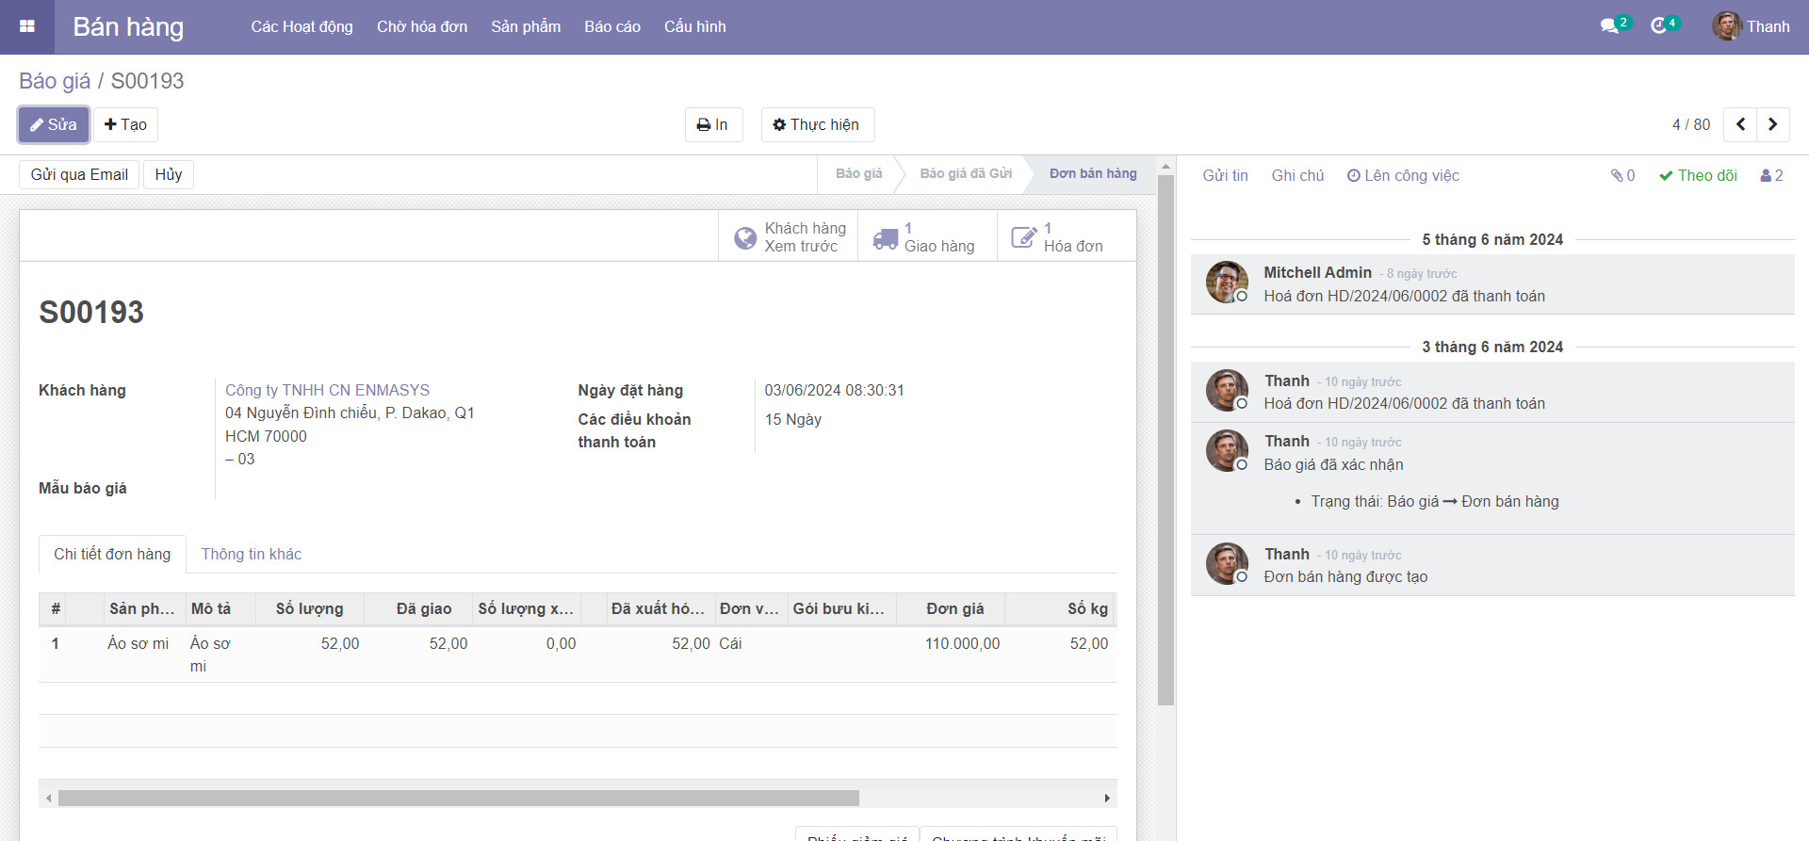Click the Gửi qua Email button
Screen dimensions: 1809x841
click(x=79, y=174)
